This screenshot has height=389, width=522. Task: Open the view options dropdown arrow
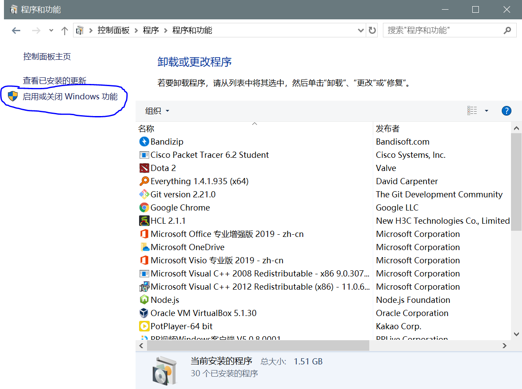click(x=486, y=111)
